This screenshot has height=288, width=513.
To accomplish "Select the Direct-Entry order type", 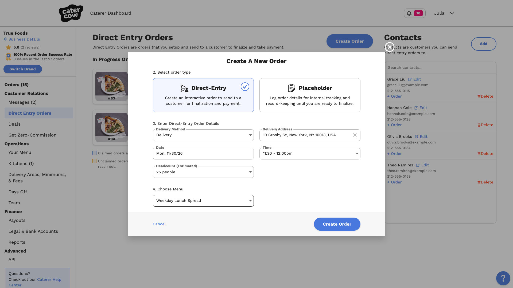I will click(x=203, y=95).
